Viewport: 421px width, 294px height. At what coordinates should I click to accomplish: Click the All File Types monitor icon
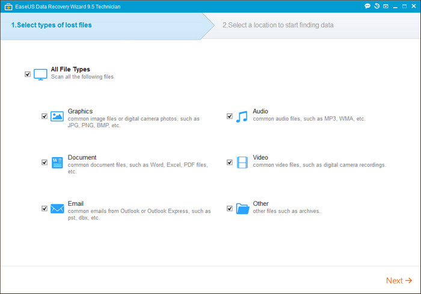[x=40, y=74]
